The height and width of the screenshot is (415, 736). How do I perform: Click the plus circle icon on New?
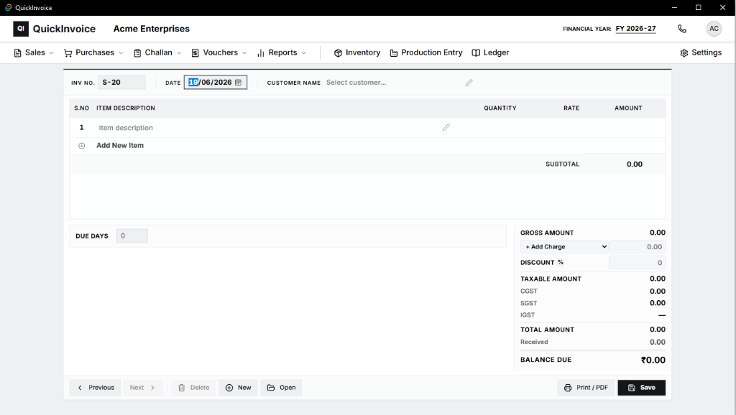click(x=229, y=388)
